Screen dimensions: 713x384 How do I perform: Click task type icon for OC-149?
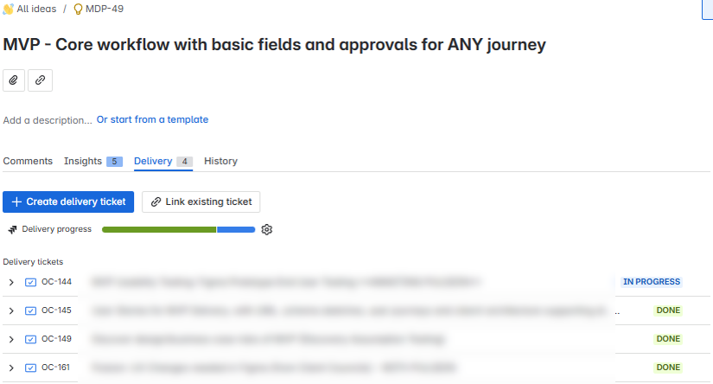click(31, 339)
